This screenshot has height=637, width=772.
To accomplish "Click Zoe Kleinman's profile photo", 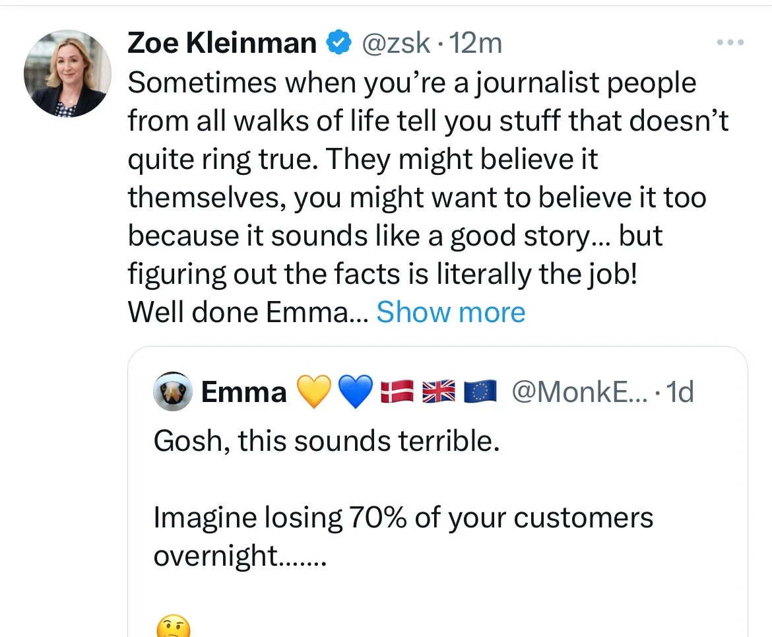I will tap(67, 73).
